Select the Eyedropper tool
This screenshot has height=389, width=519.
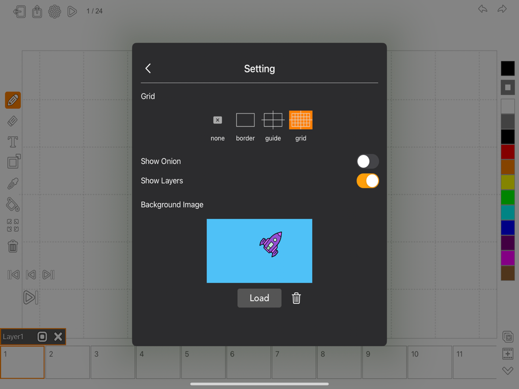(x=12, y=183)
